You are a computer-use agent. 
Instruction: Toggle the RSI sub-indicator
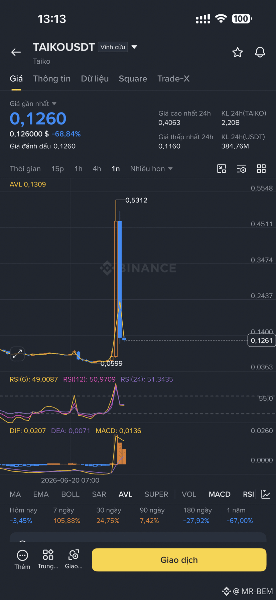pos(248,494)
